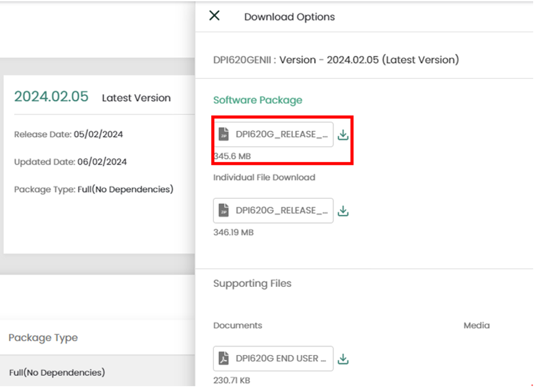Select the Full(No Dependencies) filter row

click(97, 372)
